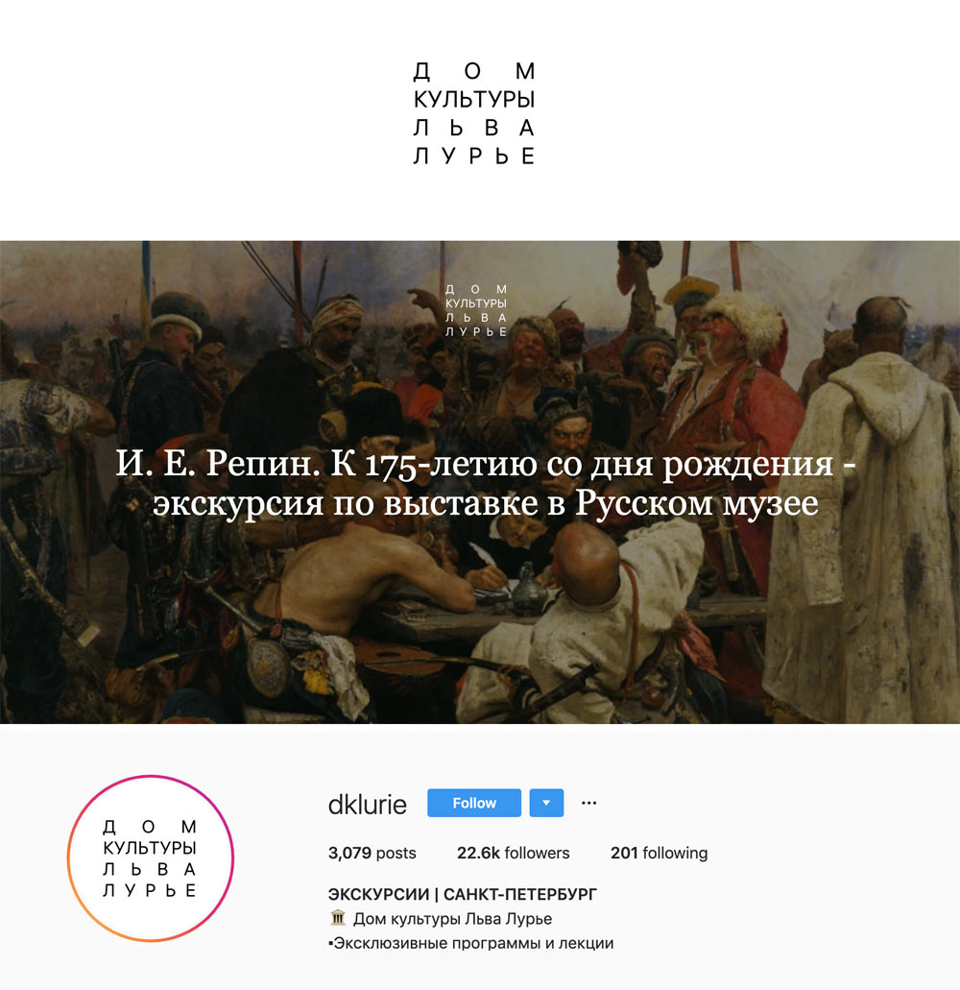Click the top Дом культуры Льва Лурье logo
The height and width of the screenshot is (990, 960).
click(474, 113)
